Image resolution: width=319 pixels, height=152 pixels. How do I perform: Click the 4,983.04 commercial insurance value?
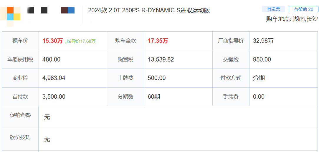pyautogui.click(x=54, y=78)
